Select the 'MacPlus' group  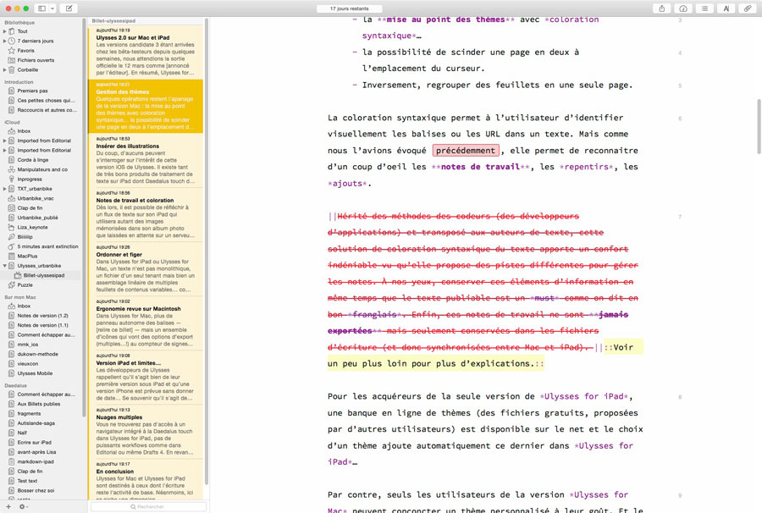(27, 256)
